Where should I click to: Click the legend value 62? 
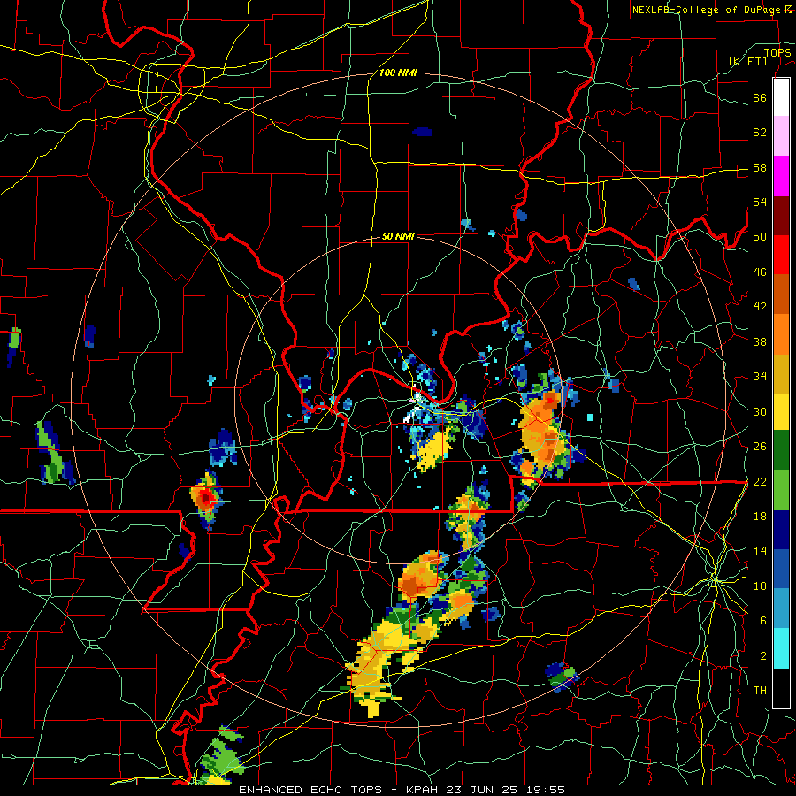tap(760, 133)
